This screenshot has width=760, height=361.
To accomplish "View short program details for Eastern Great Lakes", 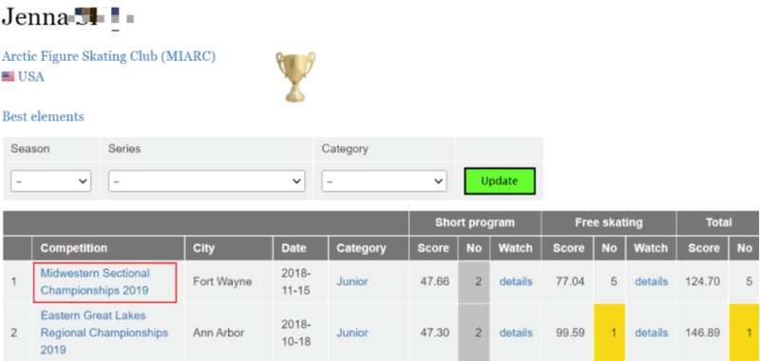I will click(516, 332).
